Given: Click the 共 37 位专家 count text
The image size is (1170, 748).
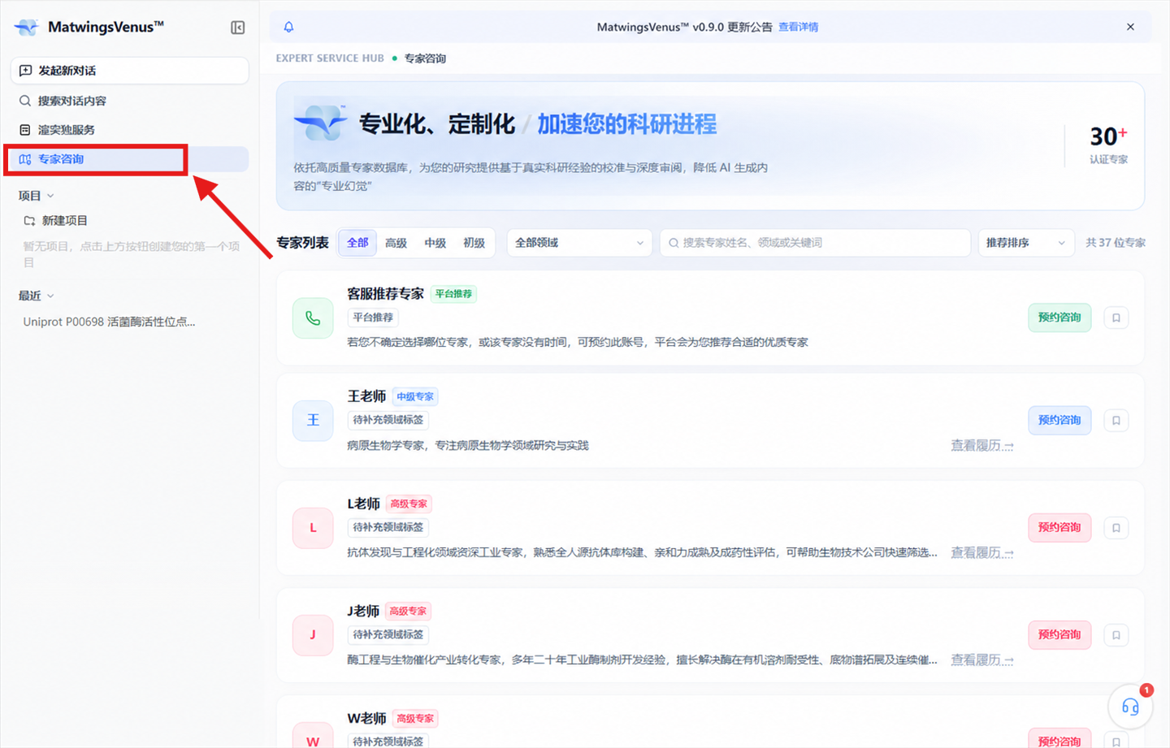Looking at the screenshot, I should tap(1116, 243).
